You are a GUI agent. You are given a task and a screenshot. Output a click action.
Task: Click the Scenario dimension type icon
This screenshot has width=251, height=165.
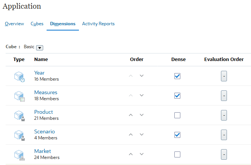pos(19,135)
